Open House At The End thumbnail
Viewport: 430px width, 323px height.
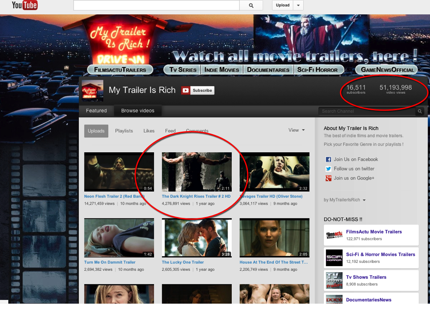pyautogui.click(x=275, y=238)
